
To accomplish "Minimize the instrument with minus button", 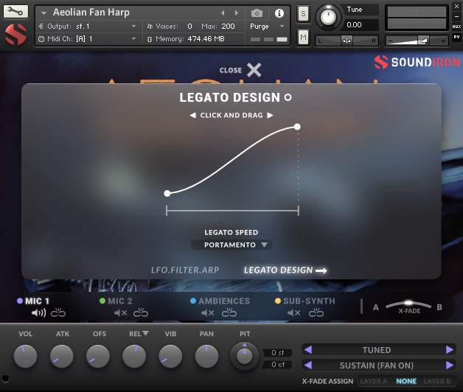I will 456,16.
